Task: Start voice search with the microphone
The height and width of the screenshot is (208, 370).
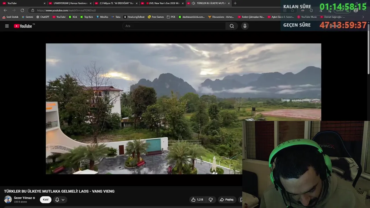Action: tap(245, 26)
